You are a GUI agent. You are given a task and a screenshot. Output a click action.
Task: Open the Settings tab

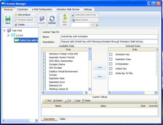point(88,9)
